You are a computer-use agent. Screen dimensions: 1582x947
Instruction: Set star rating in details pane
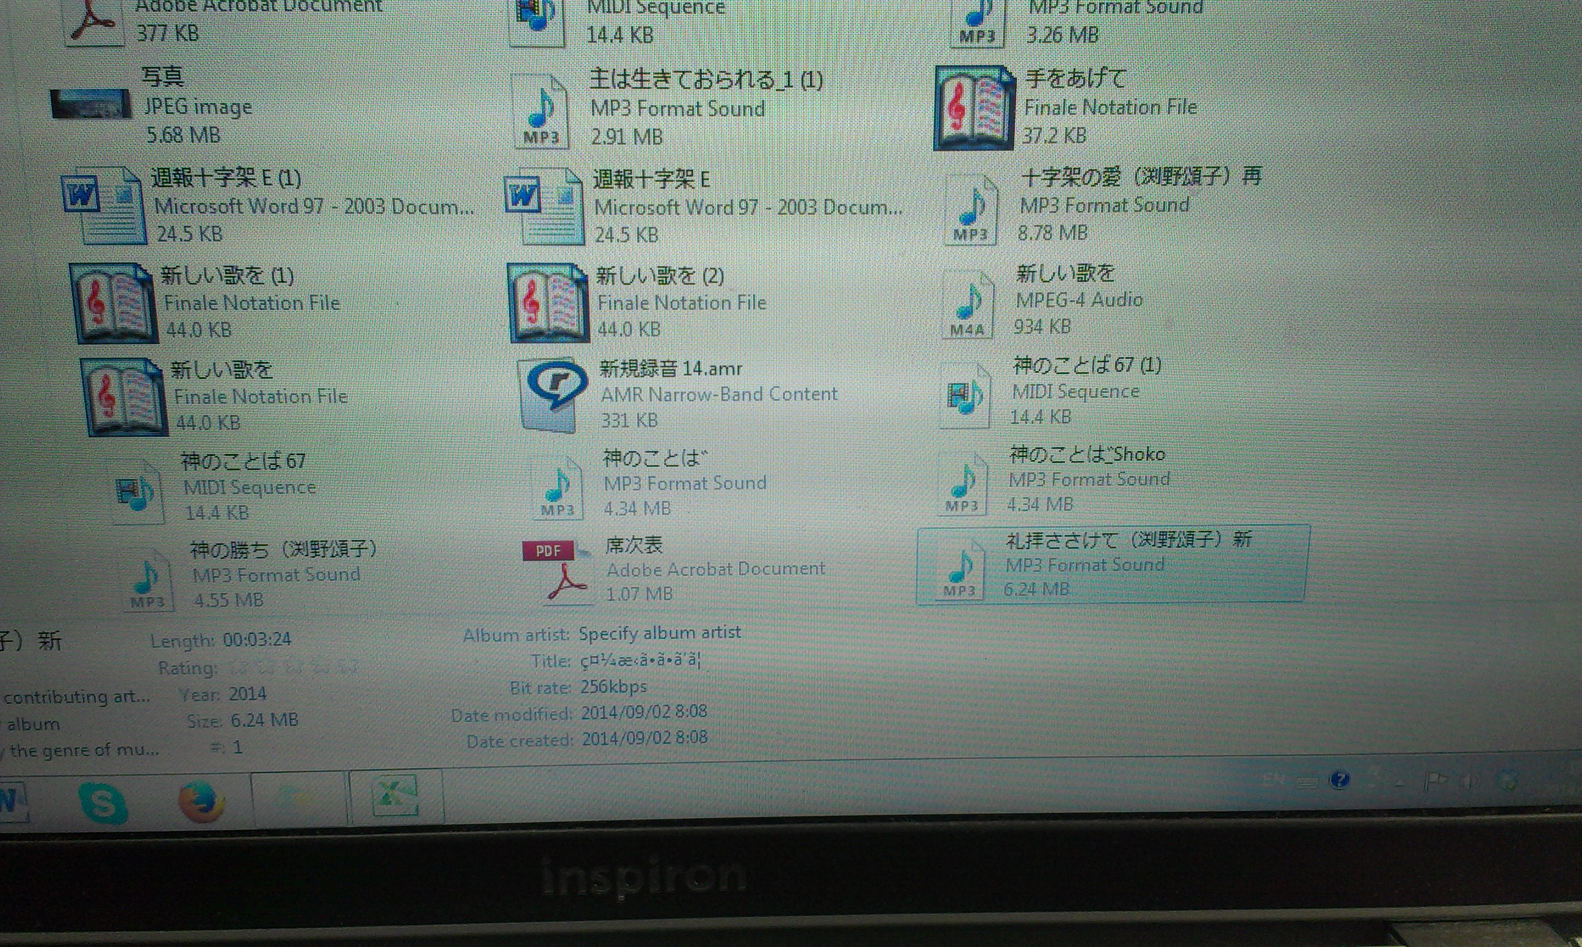[x=292, y=669]
